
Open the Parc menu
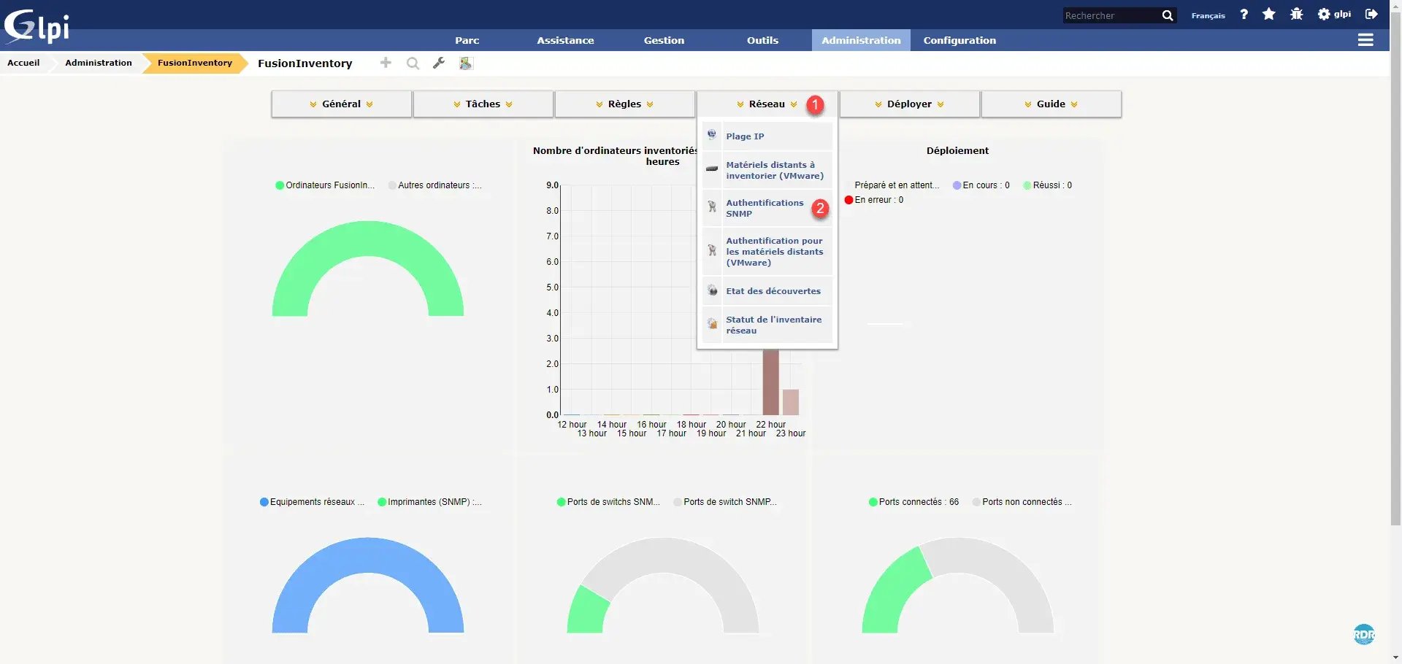pyautogui.click(x=467, y=40)
